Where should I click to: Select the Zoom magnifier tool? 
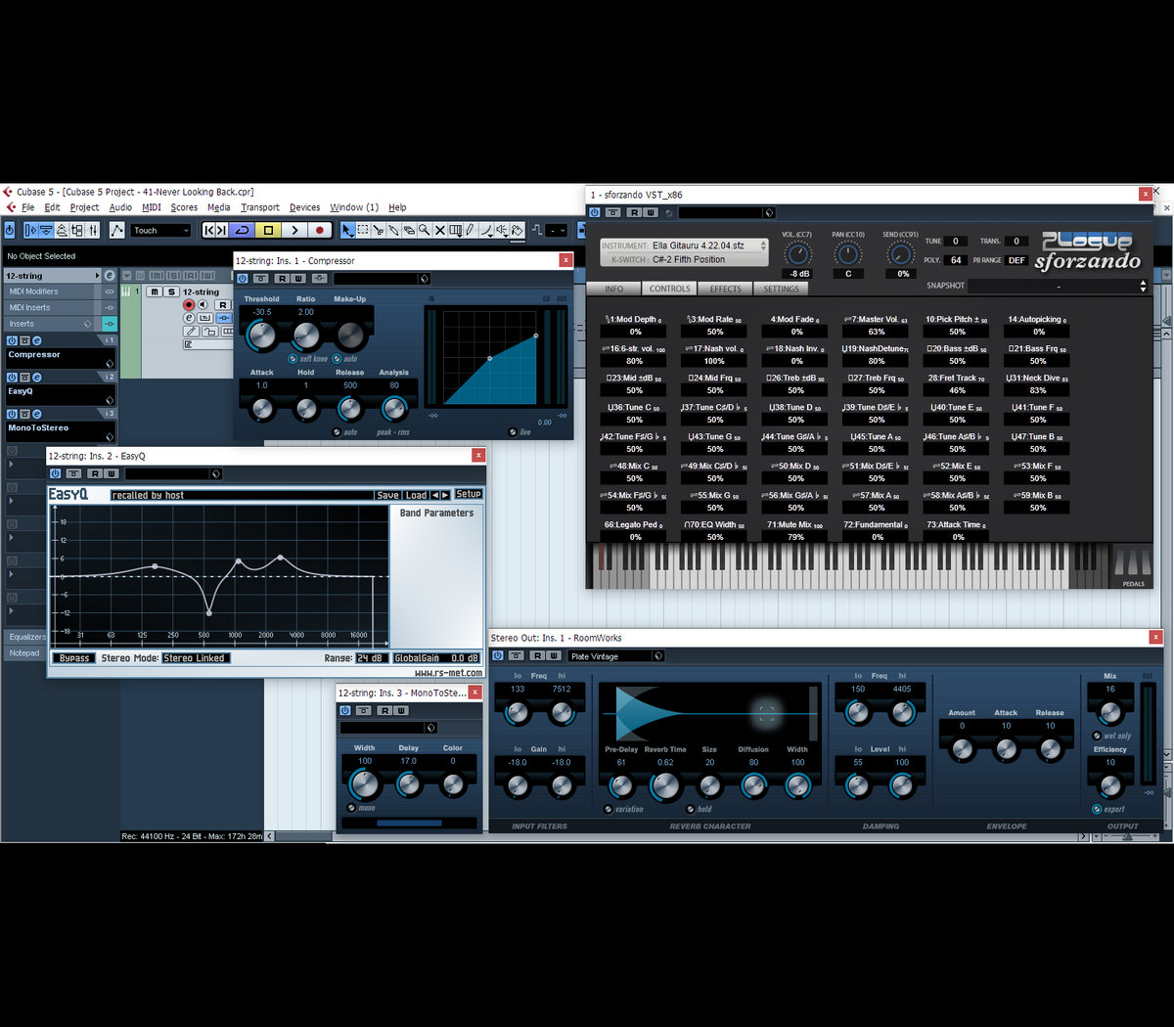click(424, 231)
